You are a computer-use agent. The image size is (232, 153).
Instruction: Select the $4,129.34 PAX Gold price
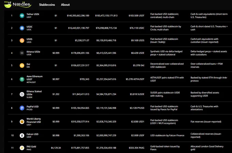(56, 148)
